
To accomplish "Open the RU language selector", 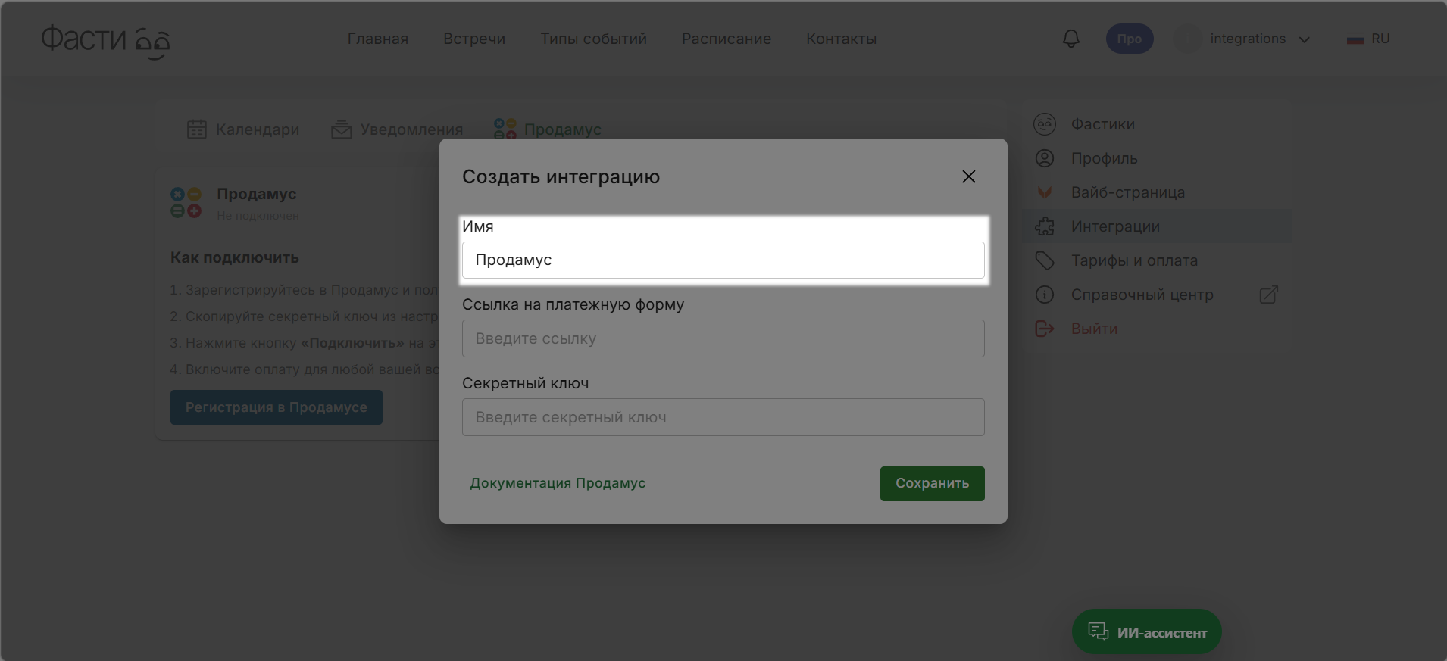I will (1368, 39).
